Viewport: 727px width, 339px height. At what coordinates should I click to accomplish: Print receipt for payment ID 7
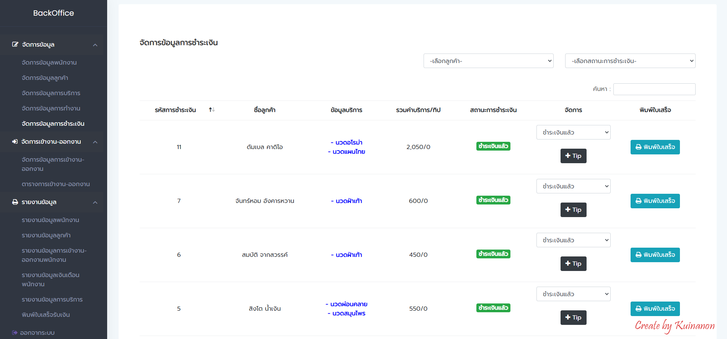(655, 201)
